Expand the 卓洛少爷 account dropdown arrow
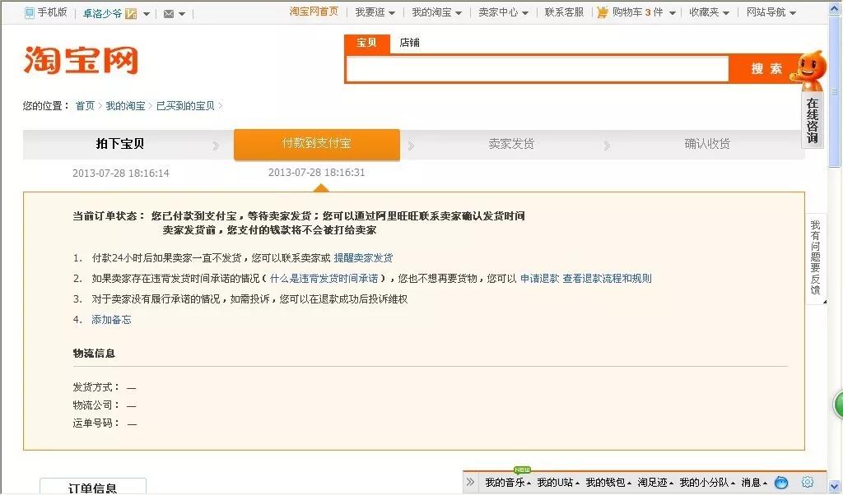The height and width of the screenshot is (495, 843). [147, 14]
